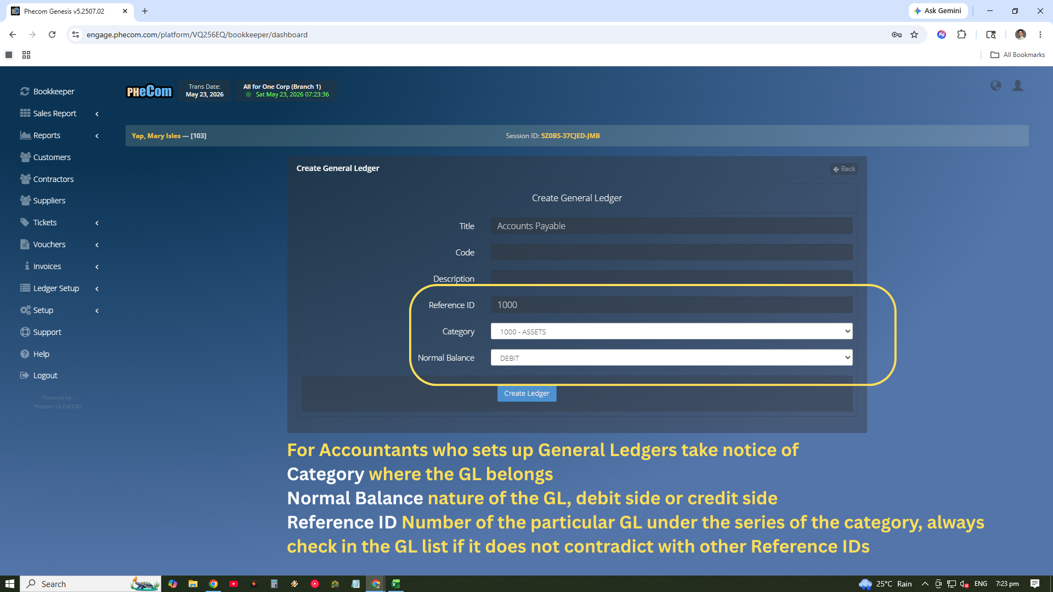Open Chrome three-dot menu
This screenshot has width=1053, height=592.
tap(1040, 35)
